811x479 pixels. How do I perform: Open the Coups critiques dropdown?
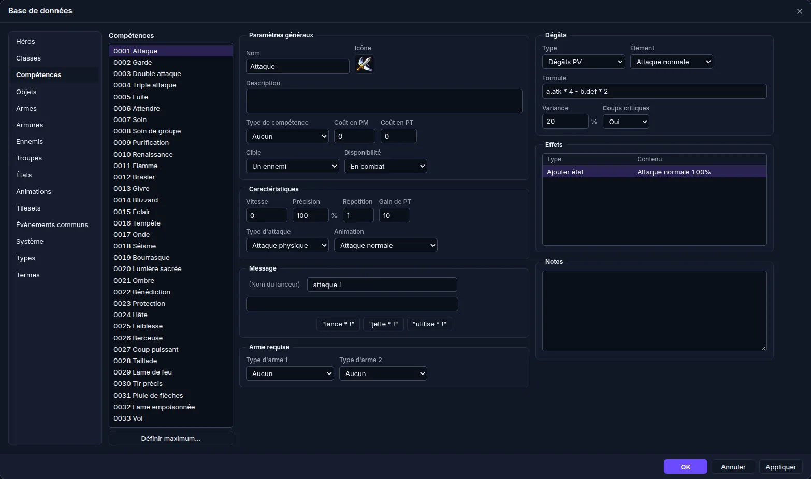click(626, 122)
